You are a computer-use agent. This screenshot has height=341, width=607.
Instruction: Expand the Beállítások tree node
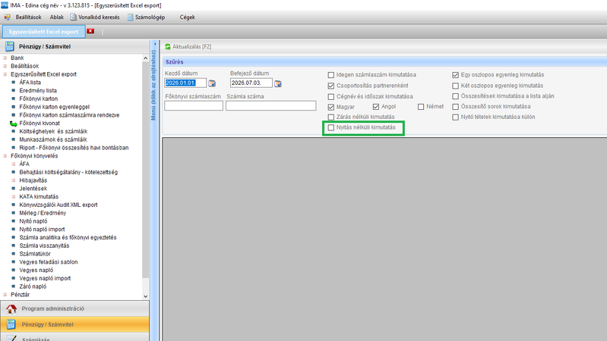(x=5, y=66)
